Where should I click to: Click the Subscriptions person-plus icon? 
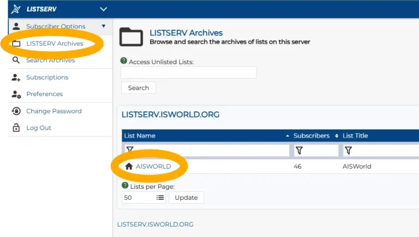pyautogui.click(x=16, y=78)
